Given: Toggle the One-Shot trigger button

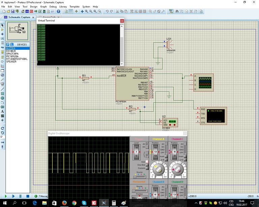Looking at the screenshot, I should 147,165.
